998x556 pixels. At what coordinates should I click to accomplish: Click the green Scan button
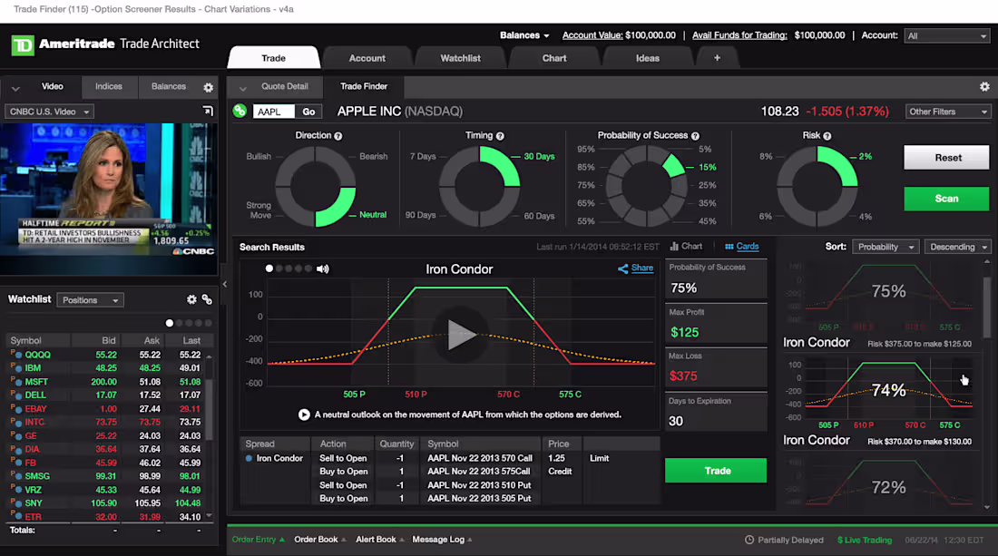point(946,199)
